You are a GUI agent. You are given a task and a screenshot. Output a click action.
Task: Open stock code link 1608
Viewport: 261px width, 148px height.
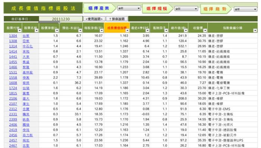pos(13,83)
